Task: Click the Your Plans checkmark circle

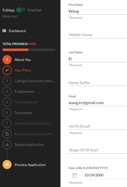Action: tap(7, 70)
